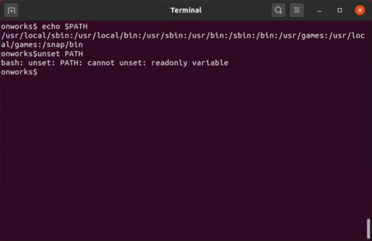Click the 'echo $PATH' command text

[x=64, y=27]
